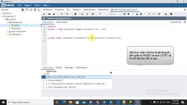This screenshot has height=105, width=187.
Task: Click the Copy rows icon in query toolbar
Action: coord(75,14)
